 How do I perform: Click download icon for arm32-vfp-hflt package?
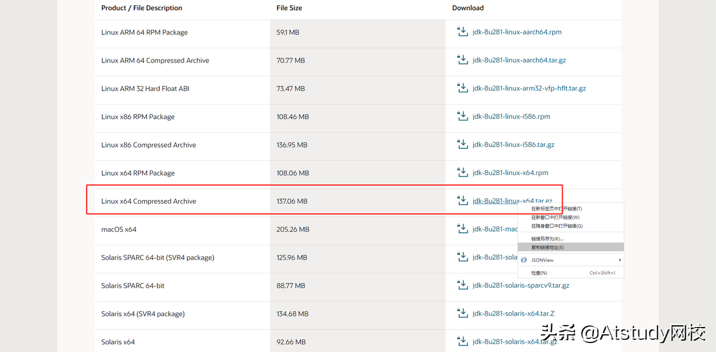(x=462, y=88)
